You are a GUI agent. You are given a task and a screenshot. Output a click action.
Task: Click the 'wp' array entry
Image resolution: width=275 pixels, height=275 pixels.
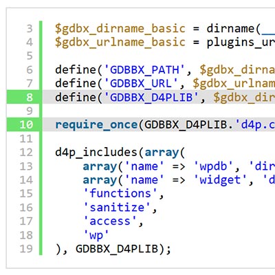click(x=96, y=235)
